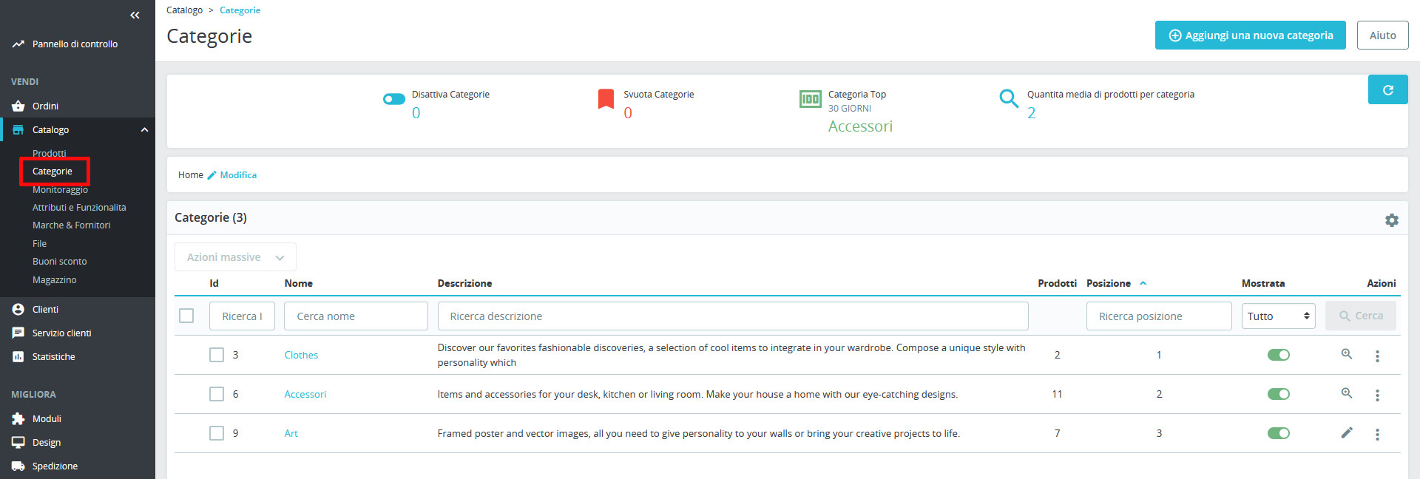Viewport: 1420px width, 479px height.
Task: Click the Aiuto help button
Action: [x=1382, y=35]
